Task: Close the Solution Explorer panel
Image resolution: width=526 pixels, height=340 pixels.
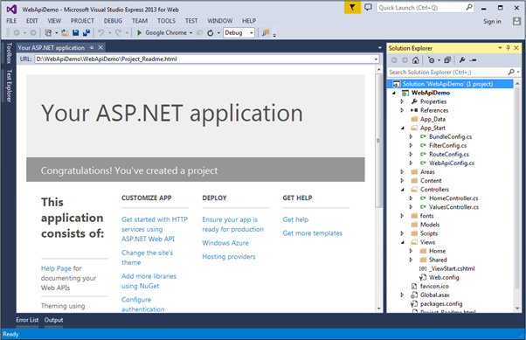Action: (x=516, y=48)
